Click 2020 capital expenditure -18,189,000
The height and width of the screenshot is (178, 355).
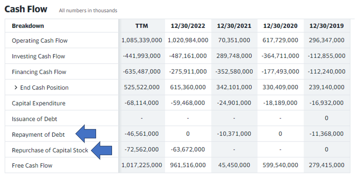point(280,103)
